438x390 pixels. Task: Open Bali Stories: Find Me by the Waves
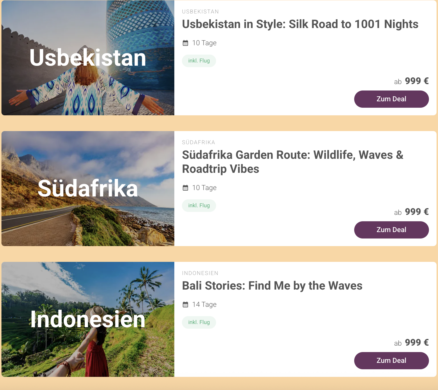click(272, 286)
